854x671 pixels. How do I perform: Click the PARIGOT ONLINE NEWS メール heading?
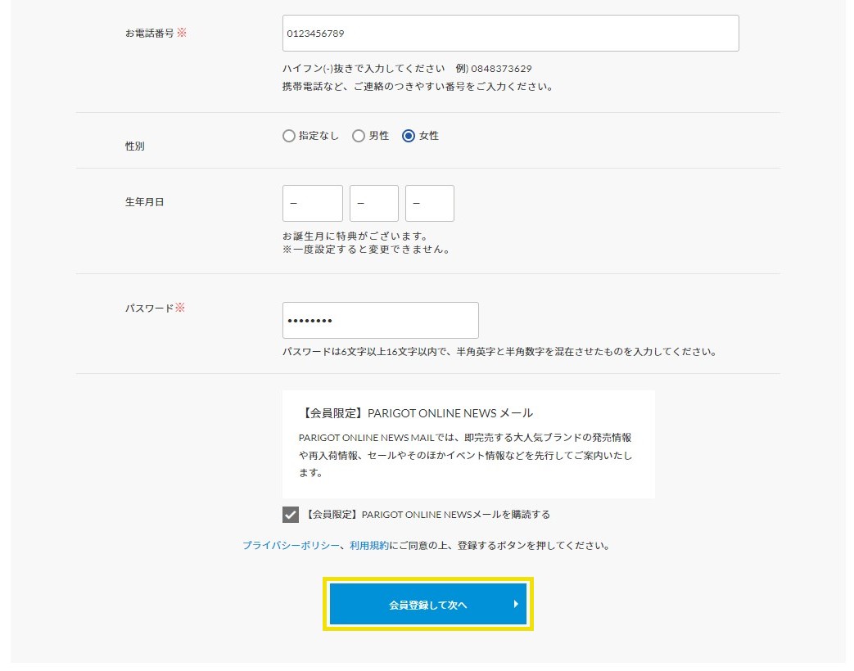[418, 413]
